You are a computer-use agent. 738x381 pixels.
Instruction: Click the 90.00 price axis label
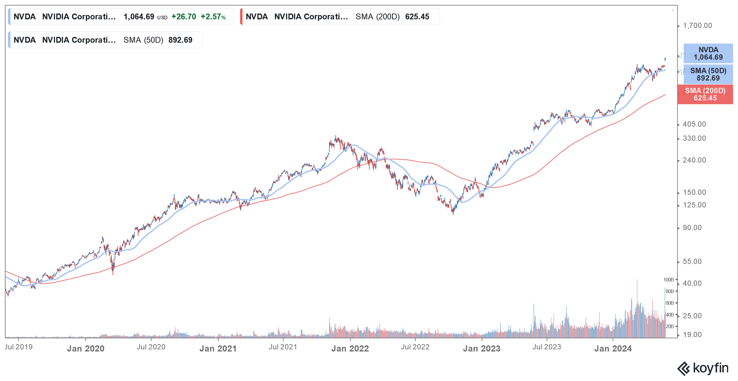coord(692,228)
